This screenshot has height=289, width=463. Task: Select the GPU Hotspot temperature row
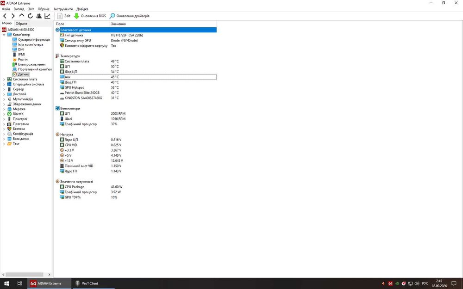tap(138, 87)
